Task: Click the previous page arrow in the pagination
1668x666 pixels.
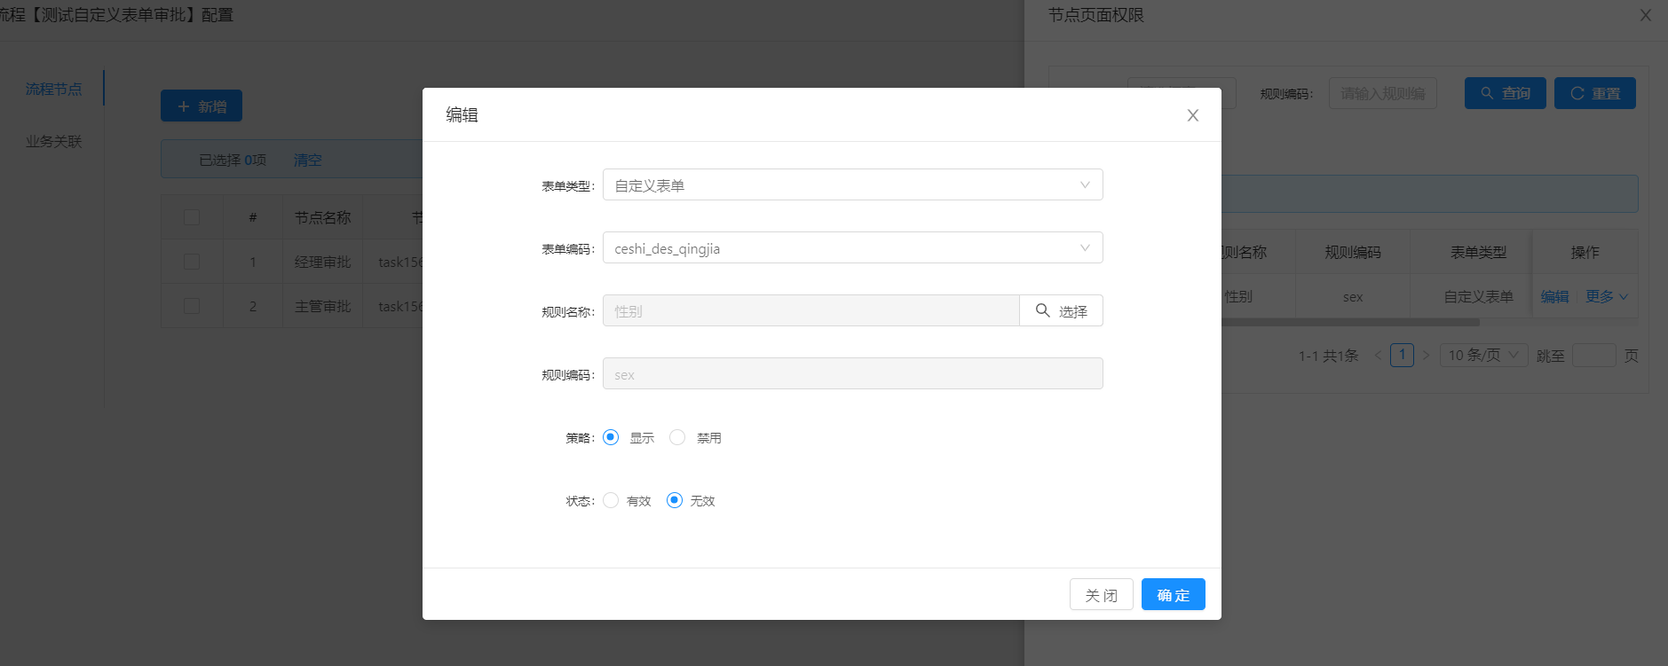Action: click(x=1378, y=356)
